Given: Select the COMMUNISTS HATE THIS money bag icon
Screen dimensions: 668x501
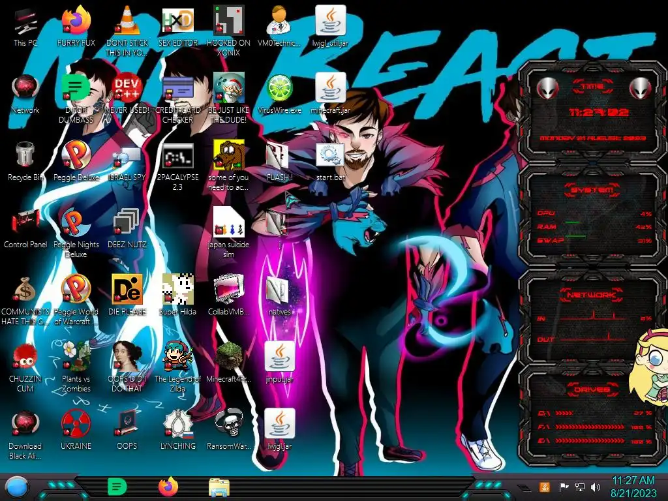Looking at the screenshot, I should 25,300.
